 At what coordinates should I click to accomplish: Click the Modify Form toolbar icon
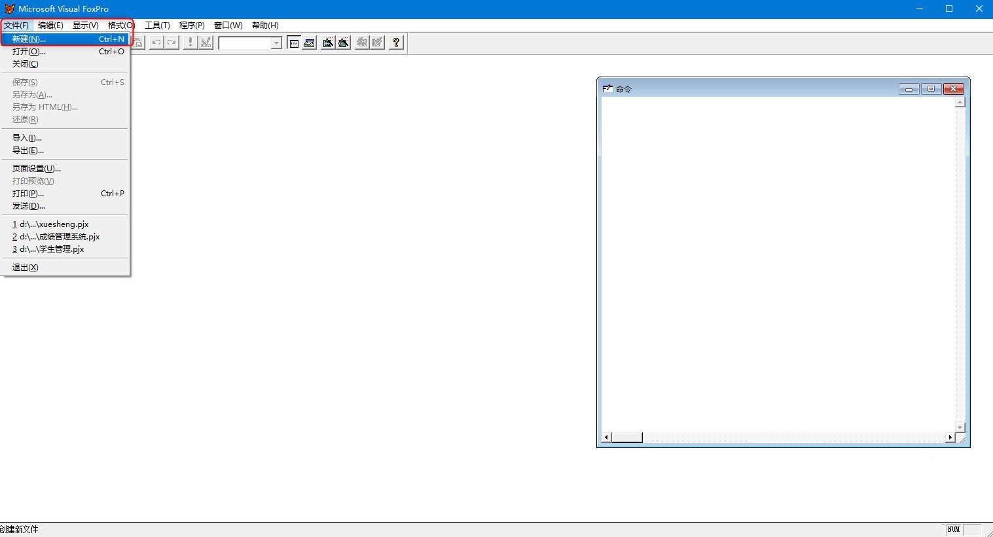tap(206, 43)
